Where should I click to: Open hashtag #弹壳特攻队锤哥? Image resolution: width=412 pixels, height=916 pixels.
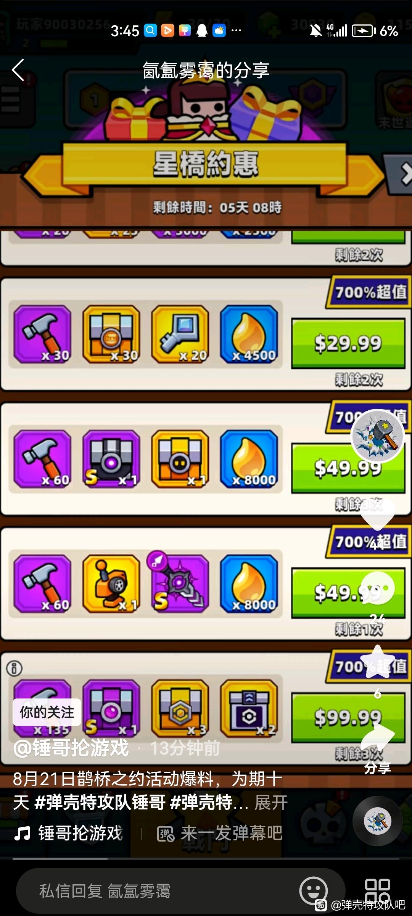100,802
